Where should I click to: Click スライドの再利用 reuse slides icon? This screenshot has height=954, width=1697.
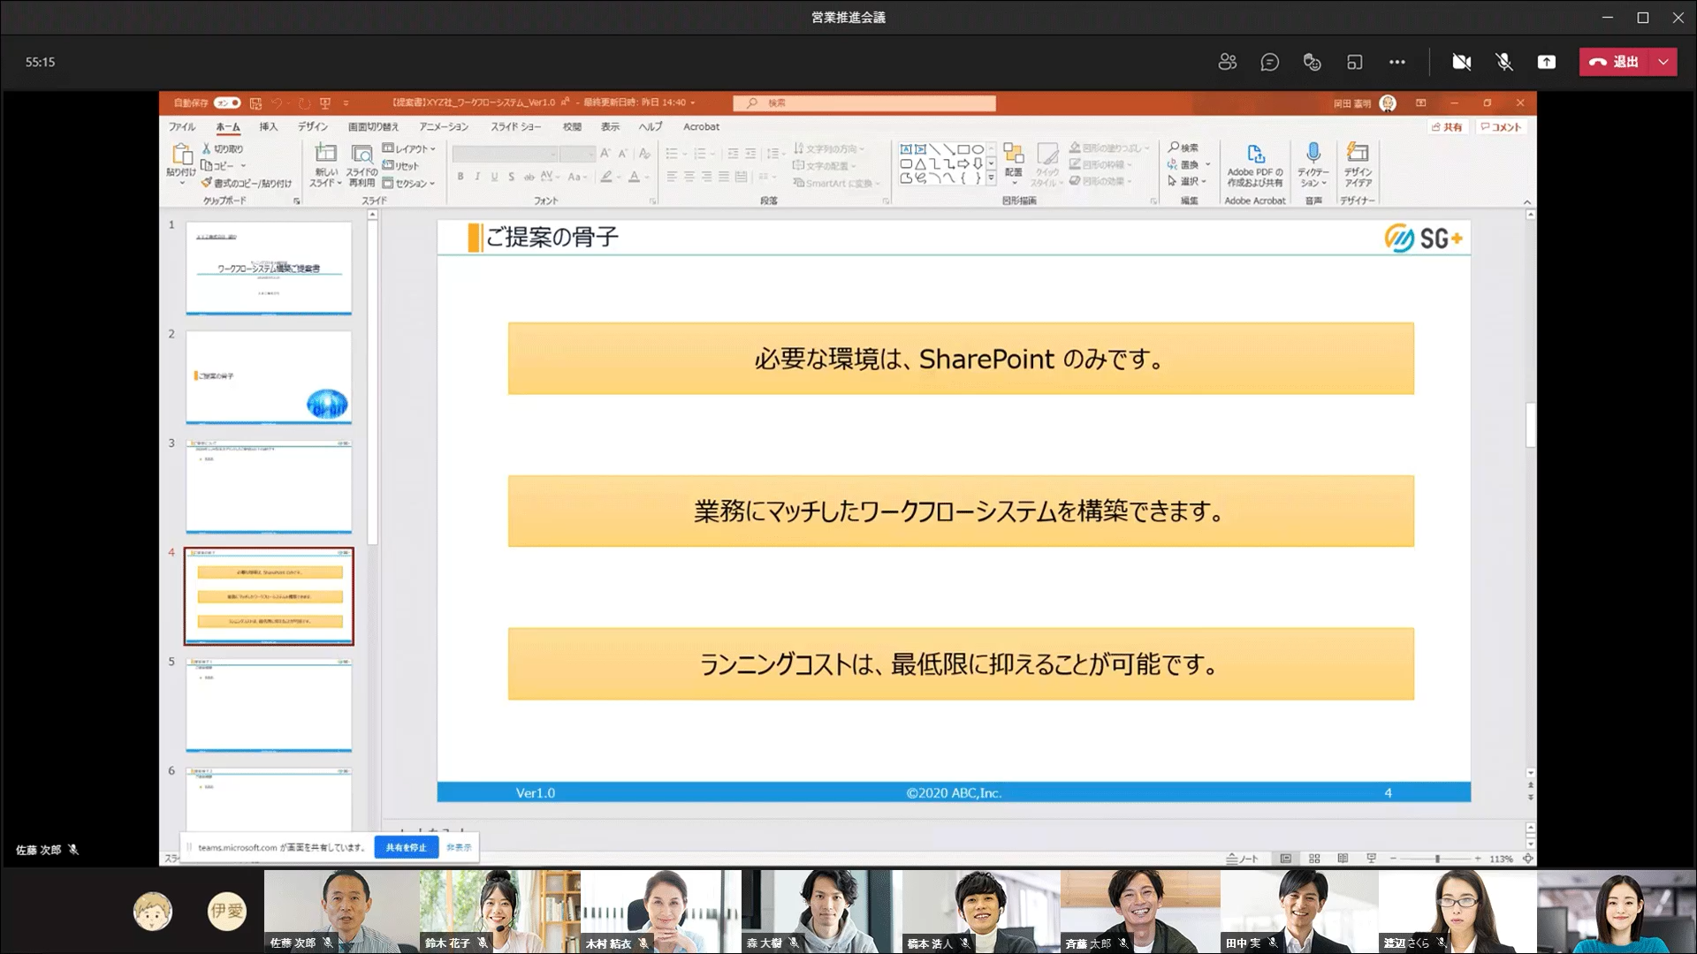click(x=361, y=155)
